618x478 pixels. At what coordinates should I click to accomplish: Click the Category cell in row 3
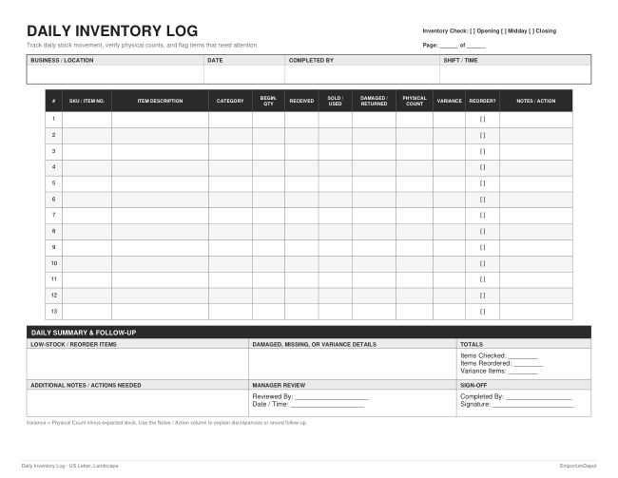point(230,152)
